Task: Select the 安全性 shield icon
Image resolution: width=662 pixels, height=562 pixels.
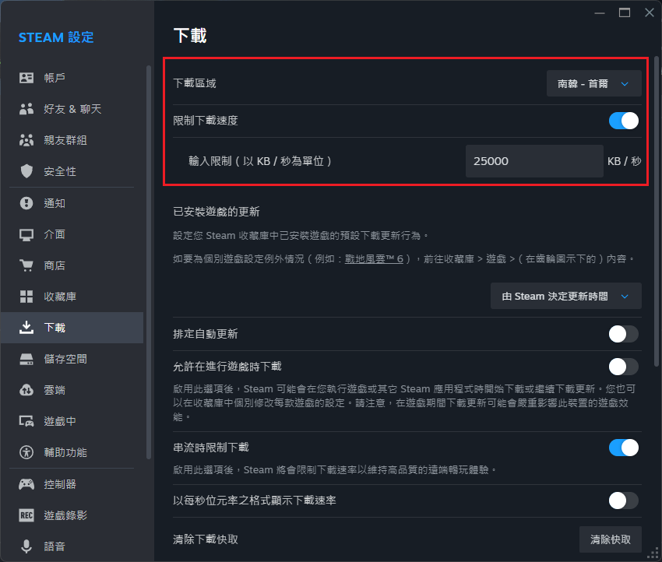Action: coord(26,171)
